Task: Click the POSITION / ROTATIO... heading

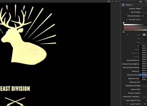Action: click(132, 97)
